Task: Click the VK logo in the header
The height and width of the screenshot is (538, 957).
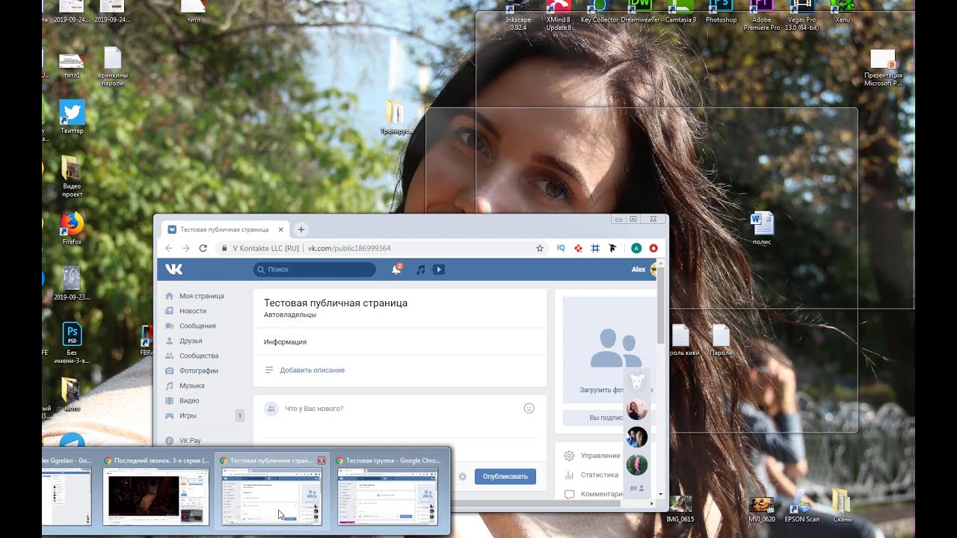Action: click(173, 269)
